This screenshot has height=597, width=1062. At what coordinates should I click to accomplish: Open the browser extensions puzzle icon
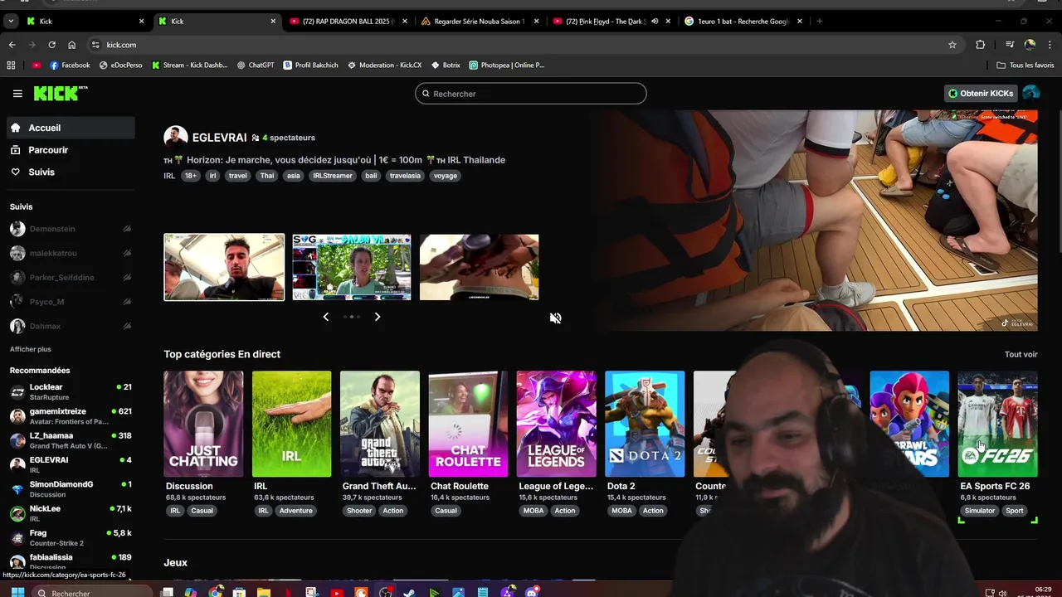pos(981,45)
